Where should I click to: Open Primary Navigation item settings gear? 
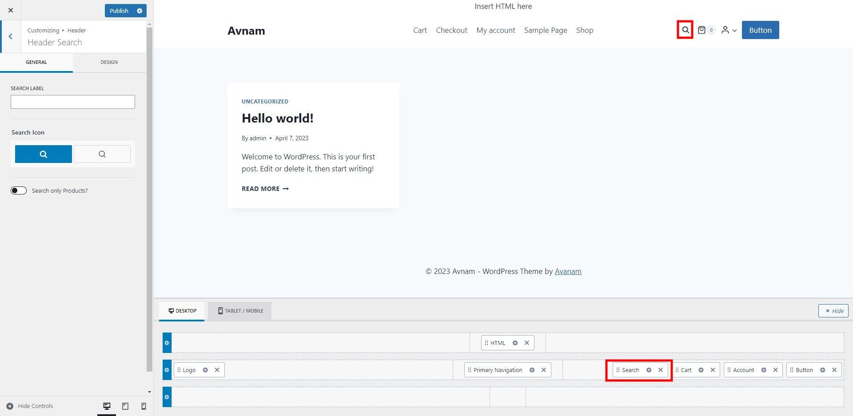click(x=532, y=370)
